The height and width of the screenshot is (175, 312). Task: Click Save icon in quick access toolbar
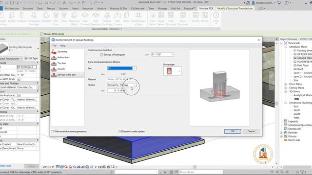click(x=12, y=3)
